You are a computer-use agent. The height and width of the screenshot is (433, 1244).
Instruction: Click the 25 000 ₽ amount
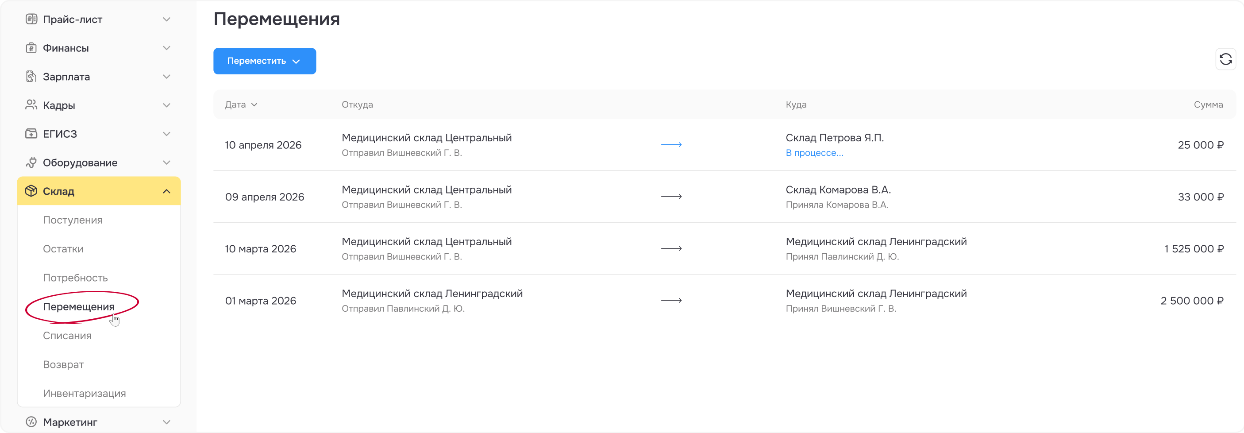coord(1201,145)
